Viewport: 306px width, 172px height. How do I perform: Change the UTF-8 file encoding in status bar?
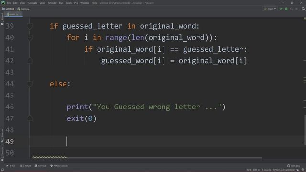click(x=256, y=170)
